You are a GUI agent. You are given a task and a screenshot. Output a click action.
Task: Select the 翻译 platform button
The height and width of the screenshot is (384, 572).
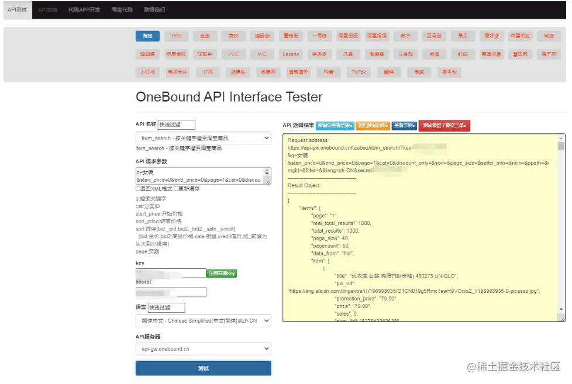click(389, 72)
